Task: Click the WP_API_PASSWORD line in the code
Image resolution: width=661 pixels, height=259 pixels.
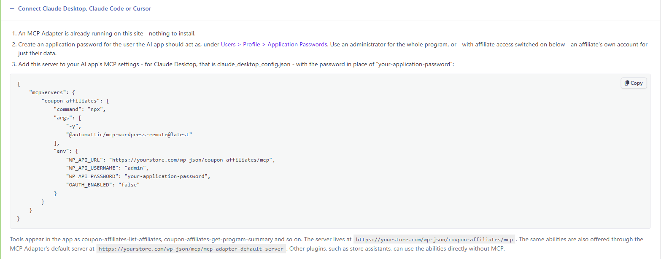Action: pos(138,176)
